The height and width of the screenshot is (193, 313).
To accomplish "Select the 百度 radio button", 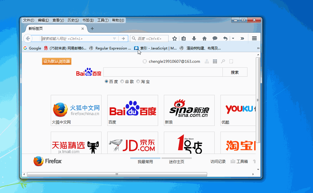I will (x=106, y=82).
